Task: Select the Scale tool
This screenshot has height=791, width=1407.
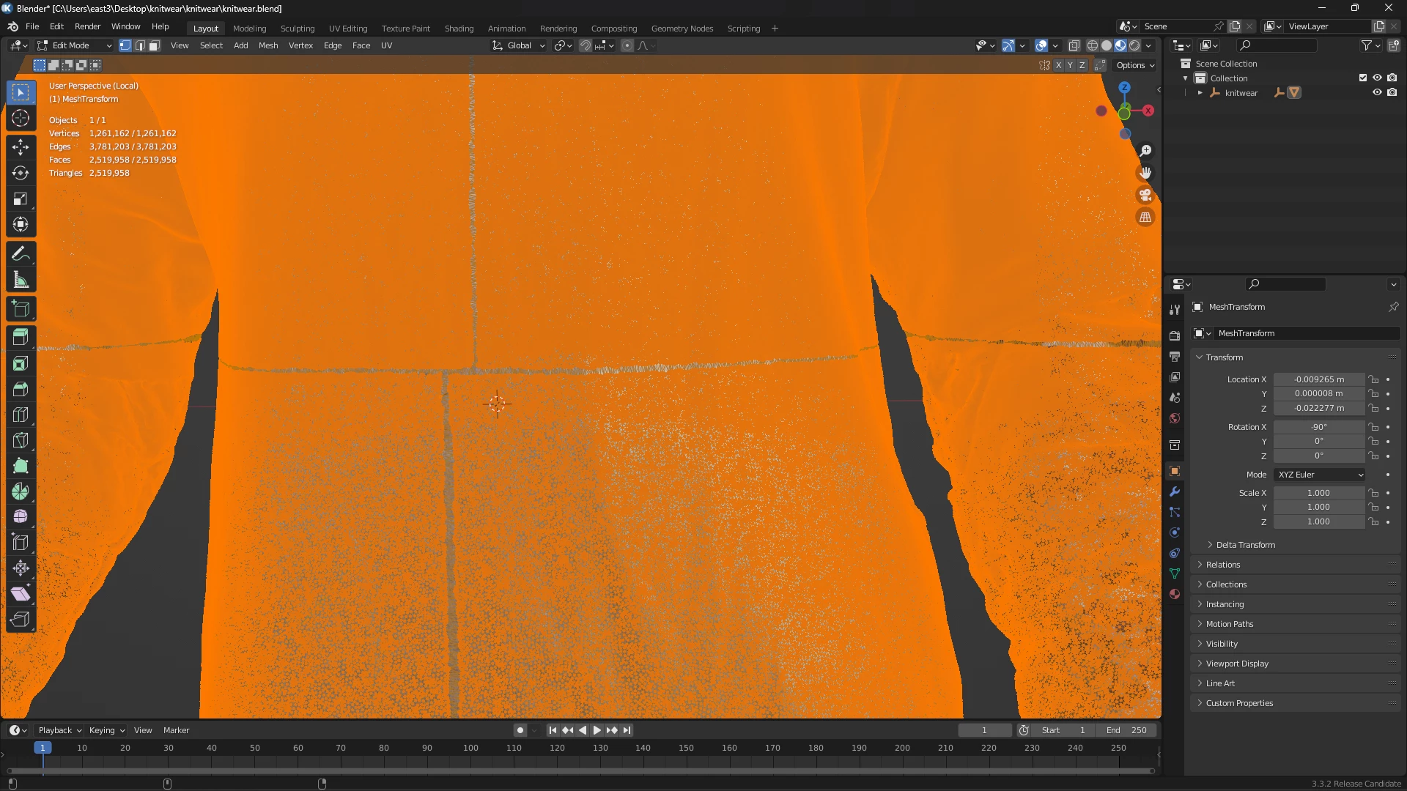Action: [x=21, y=198]
